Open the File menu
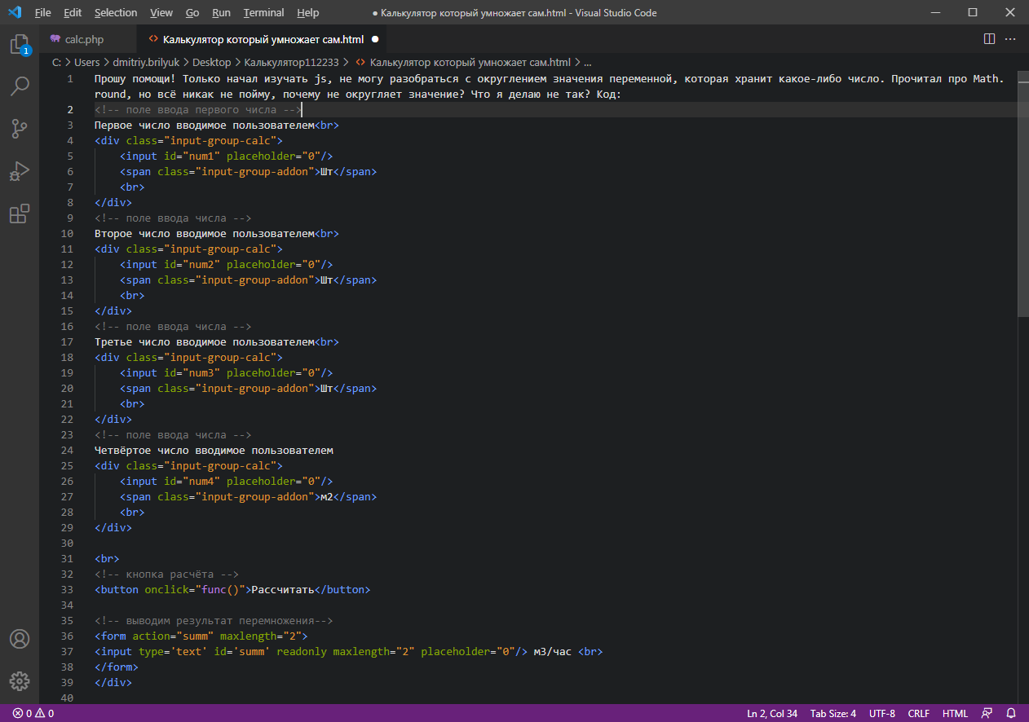1029x722 pixels. [43, 13]
